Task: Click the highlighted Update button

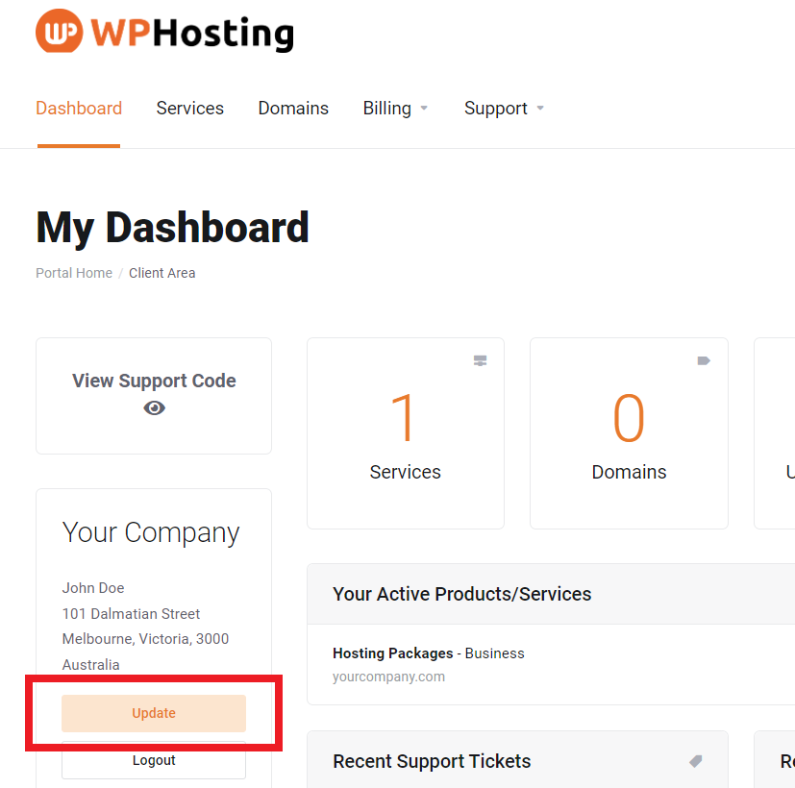Action: point(154,713)
